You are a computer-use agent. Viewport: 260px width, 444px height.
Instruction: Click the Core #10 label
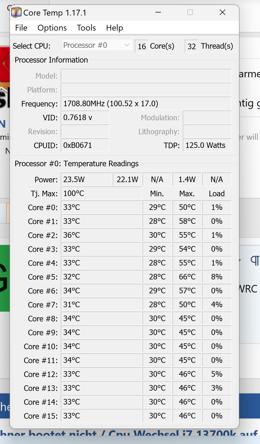(x=41, y=346)
